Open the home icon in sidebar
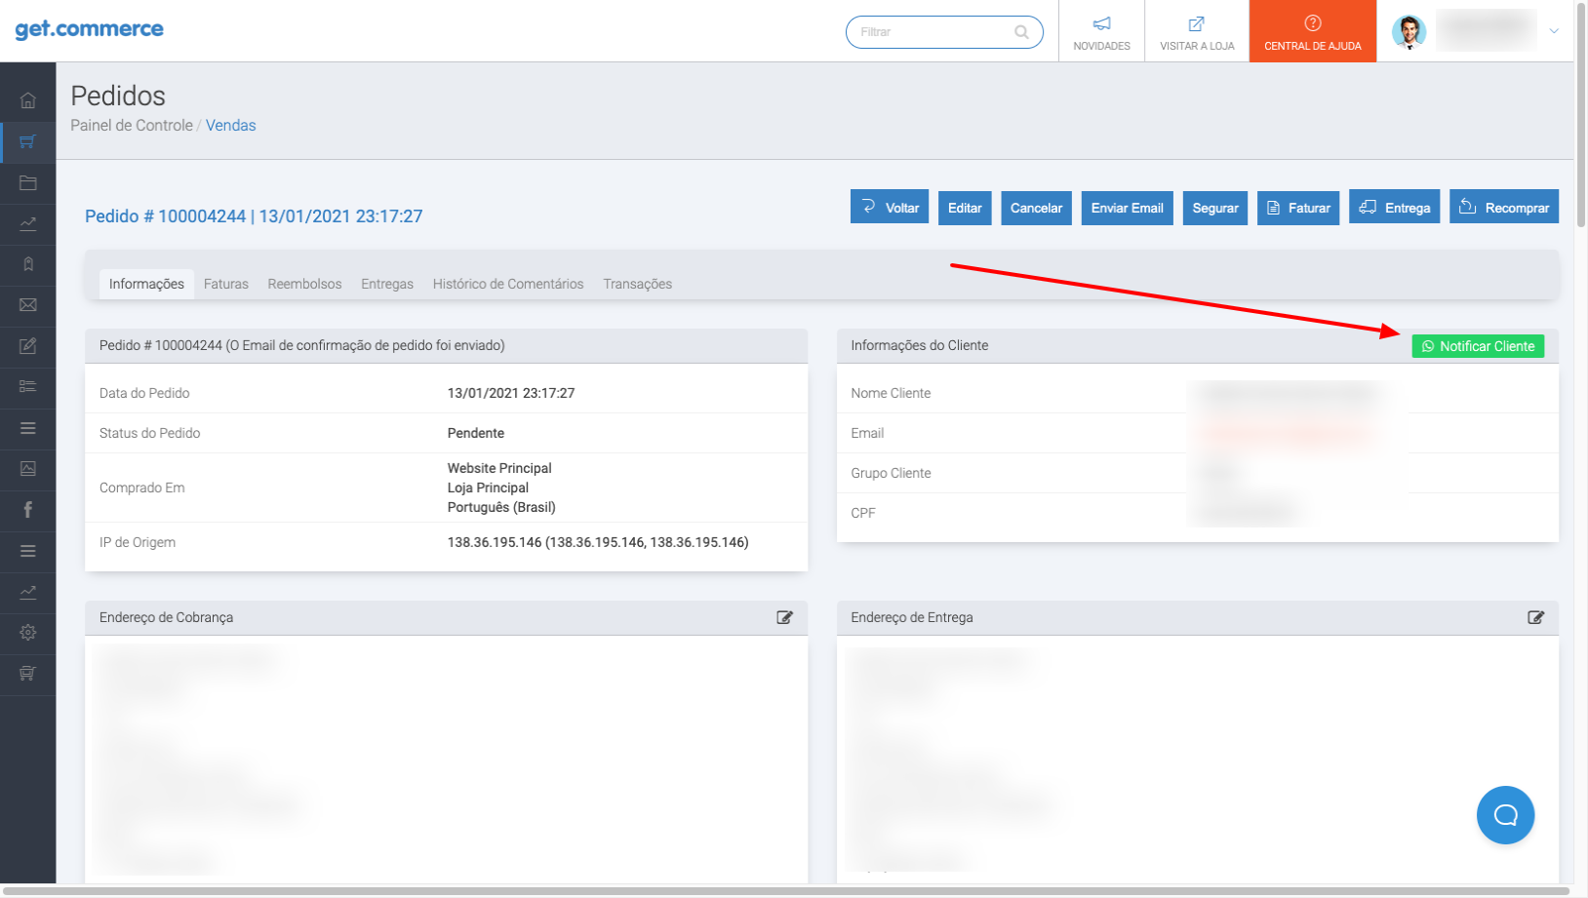The height and width of the screenshot is (898, 1588). (x=27, y=100)
